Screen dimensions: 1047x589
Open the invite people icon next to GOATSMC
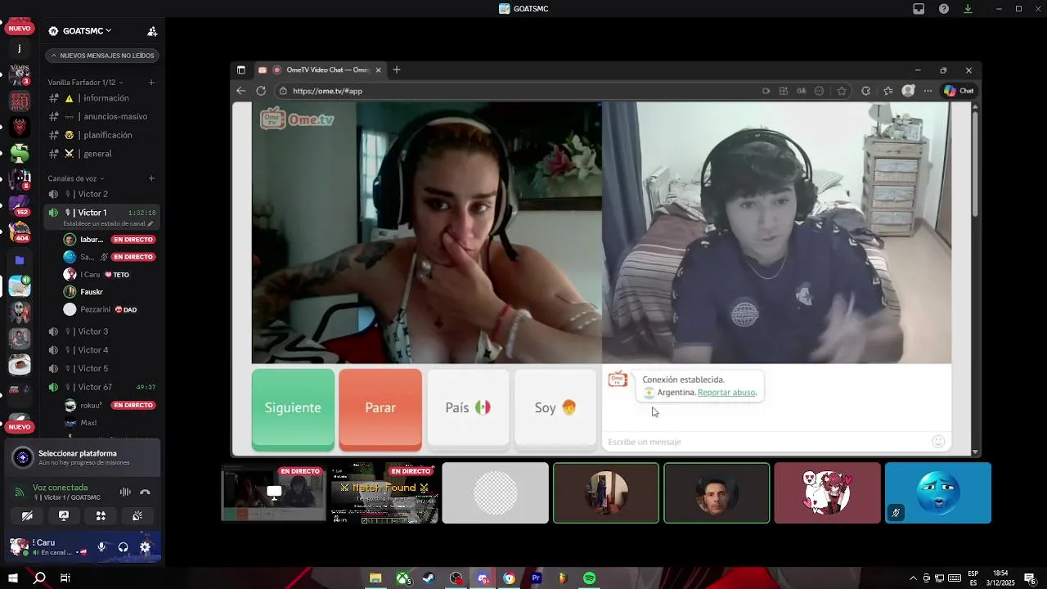[x=152, y=31]
